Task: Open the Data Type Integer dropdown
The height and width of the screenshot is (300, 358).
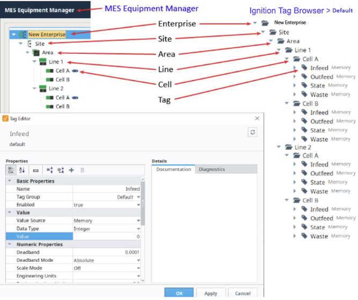Action: [x=138, y=228]
